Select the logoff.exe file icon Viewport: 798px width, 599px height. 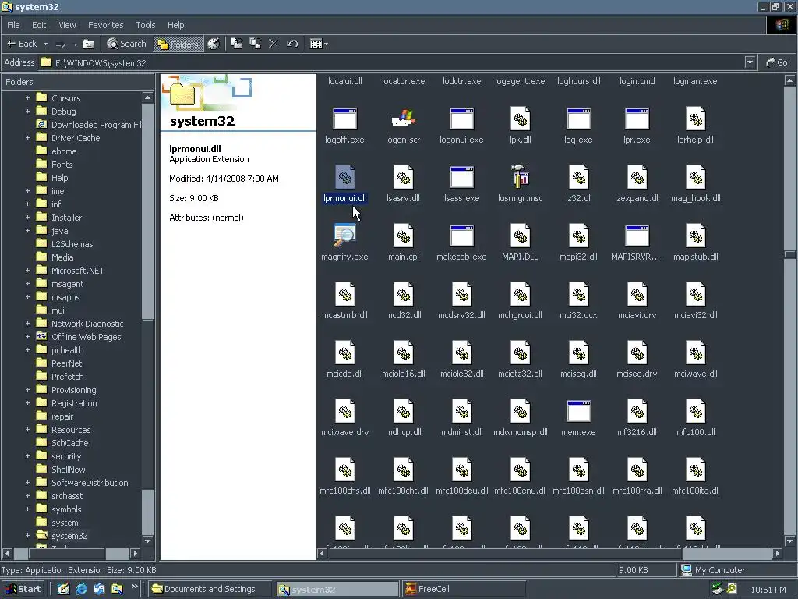pos(344,119)
